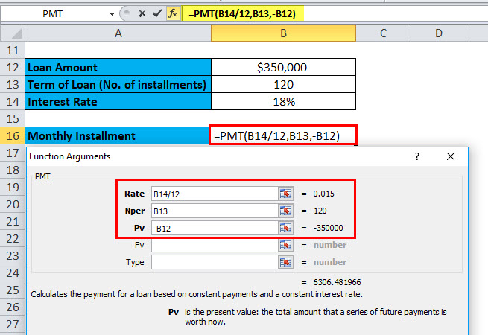Click the Help question mark in dialog
488x335 pixels.
[x=417, y=156]
